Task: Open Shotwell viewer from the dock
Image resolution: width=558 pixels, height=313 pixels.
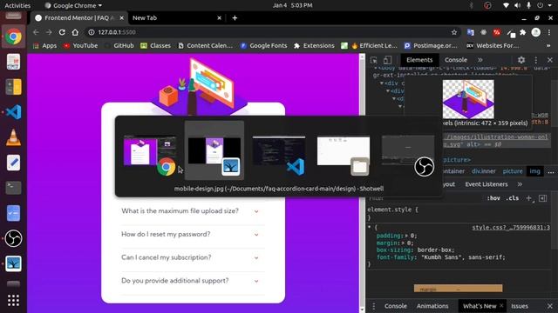Action: click(14, 263)
